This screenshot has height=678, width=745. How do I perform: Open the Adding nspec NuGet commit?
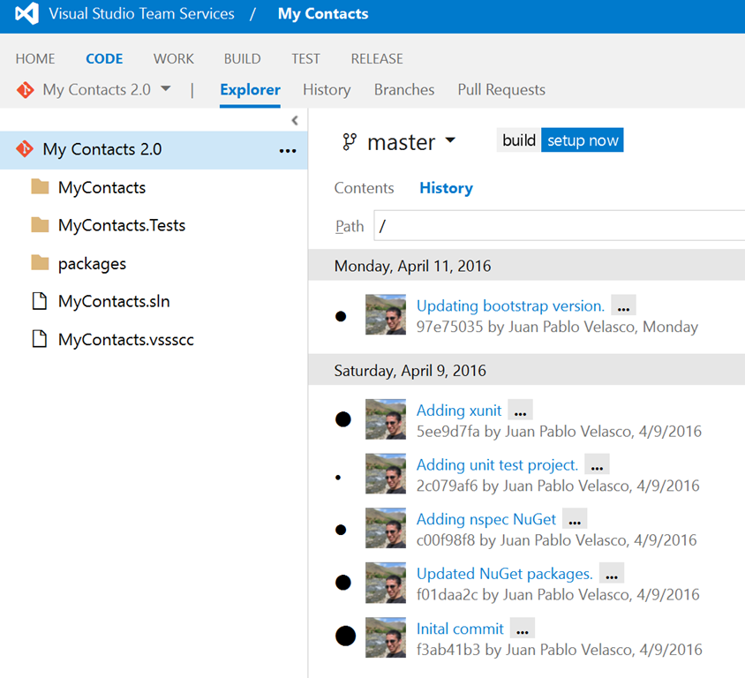coord(486,519)
